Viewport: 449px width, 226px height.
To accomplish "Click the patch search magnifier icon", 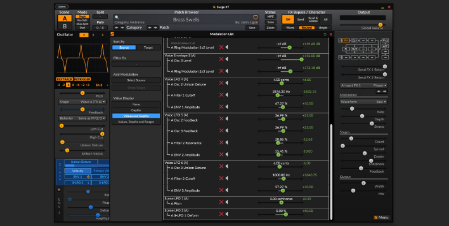I will coord(117,18).
